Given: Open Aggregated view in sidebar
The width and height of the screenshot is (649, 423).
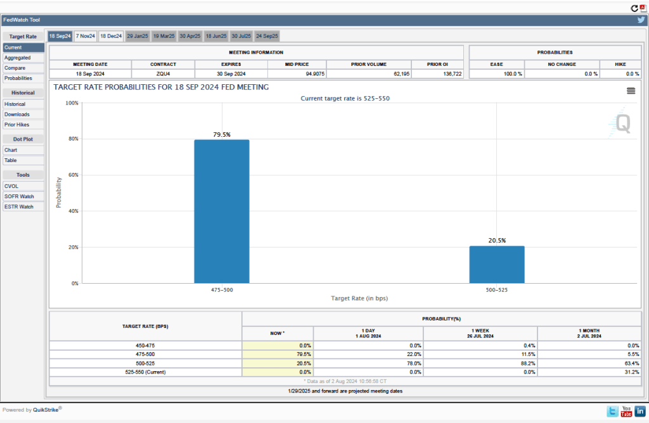Looking at the screenshot, I should (x=17, y=58).
